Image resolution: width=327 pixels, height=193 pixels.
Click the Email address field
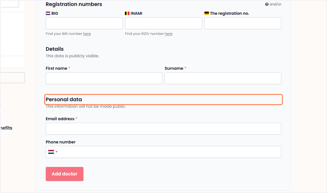163,128
